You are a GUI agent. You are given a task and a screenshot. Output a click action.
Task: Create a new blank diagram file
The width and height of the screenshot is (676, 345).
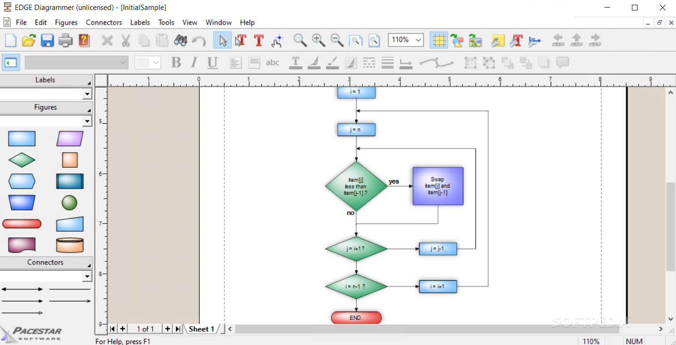click(10, 40)
